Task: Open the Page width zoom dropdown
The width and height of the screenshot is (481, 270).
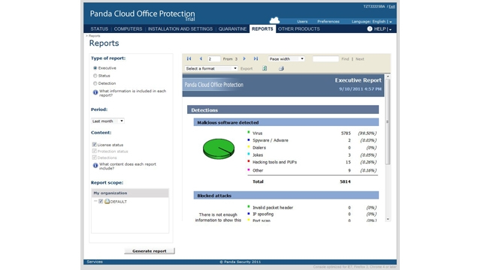Action: tap(286, 58)
